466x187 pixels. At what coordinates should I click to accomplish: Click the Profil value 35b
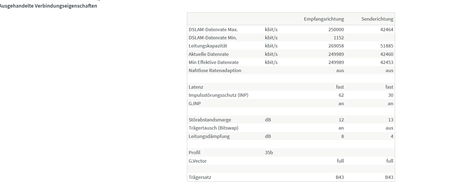tap(269, 153)
